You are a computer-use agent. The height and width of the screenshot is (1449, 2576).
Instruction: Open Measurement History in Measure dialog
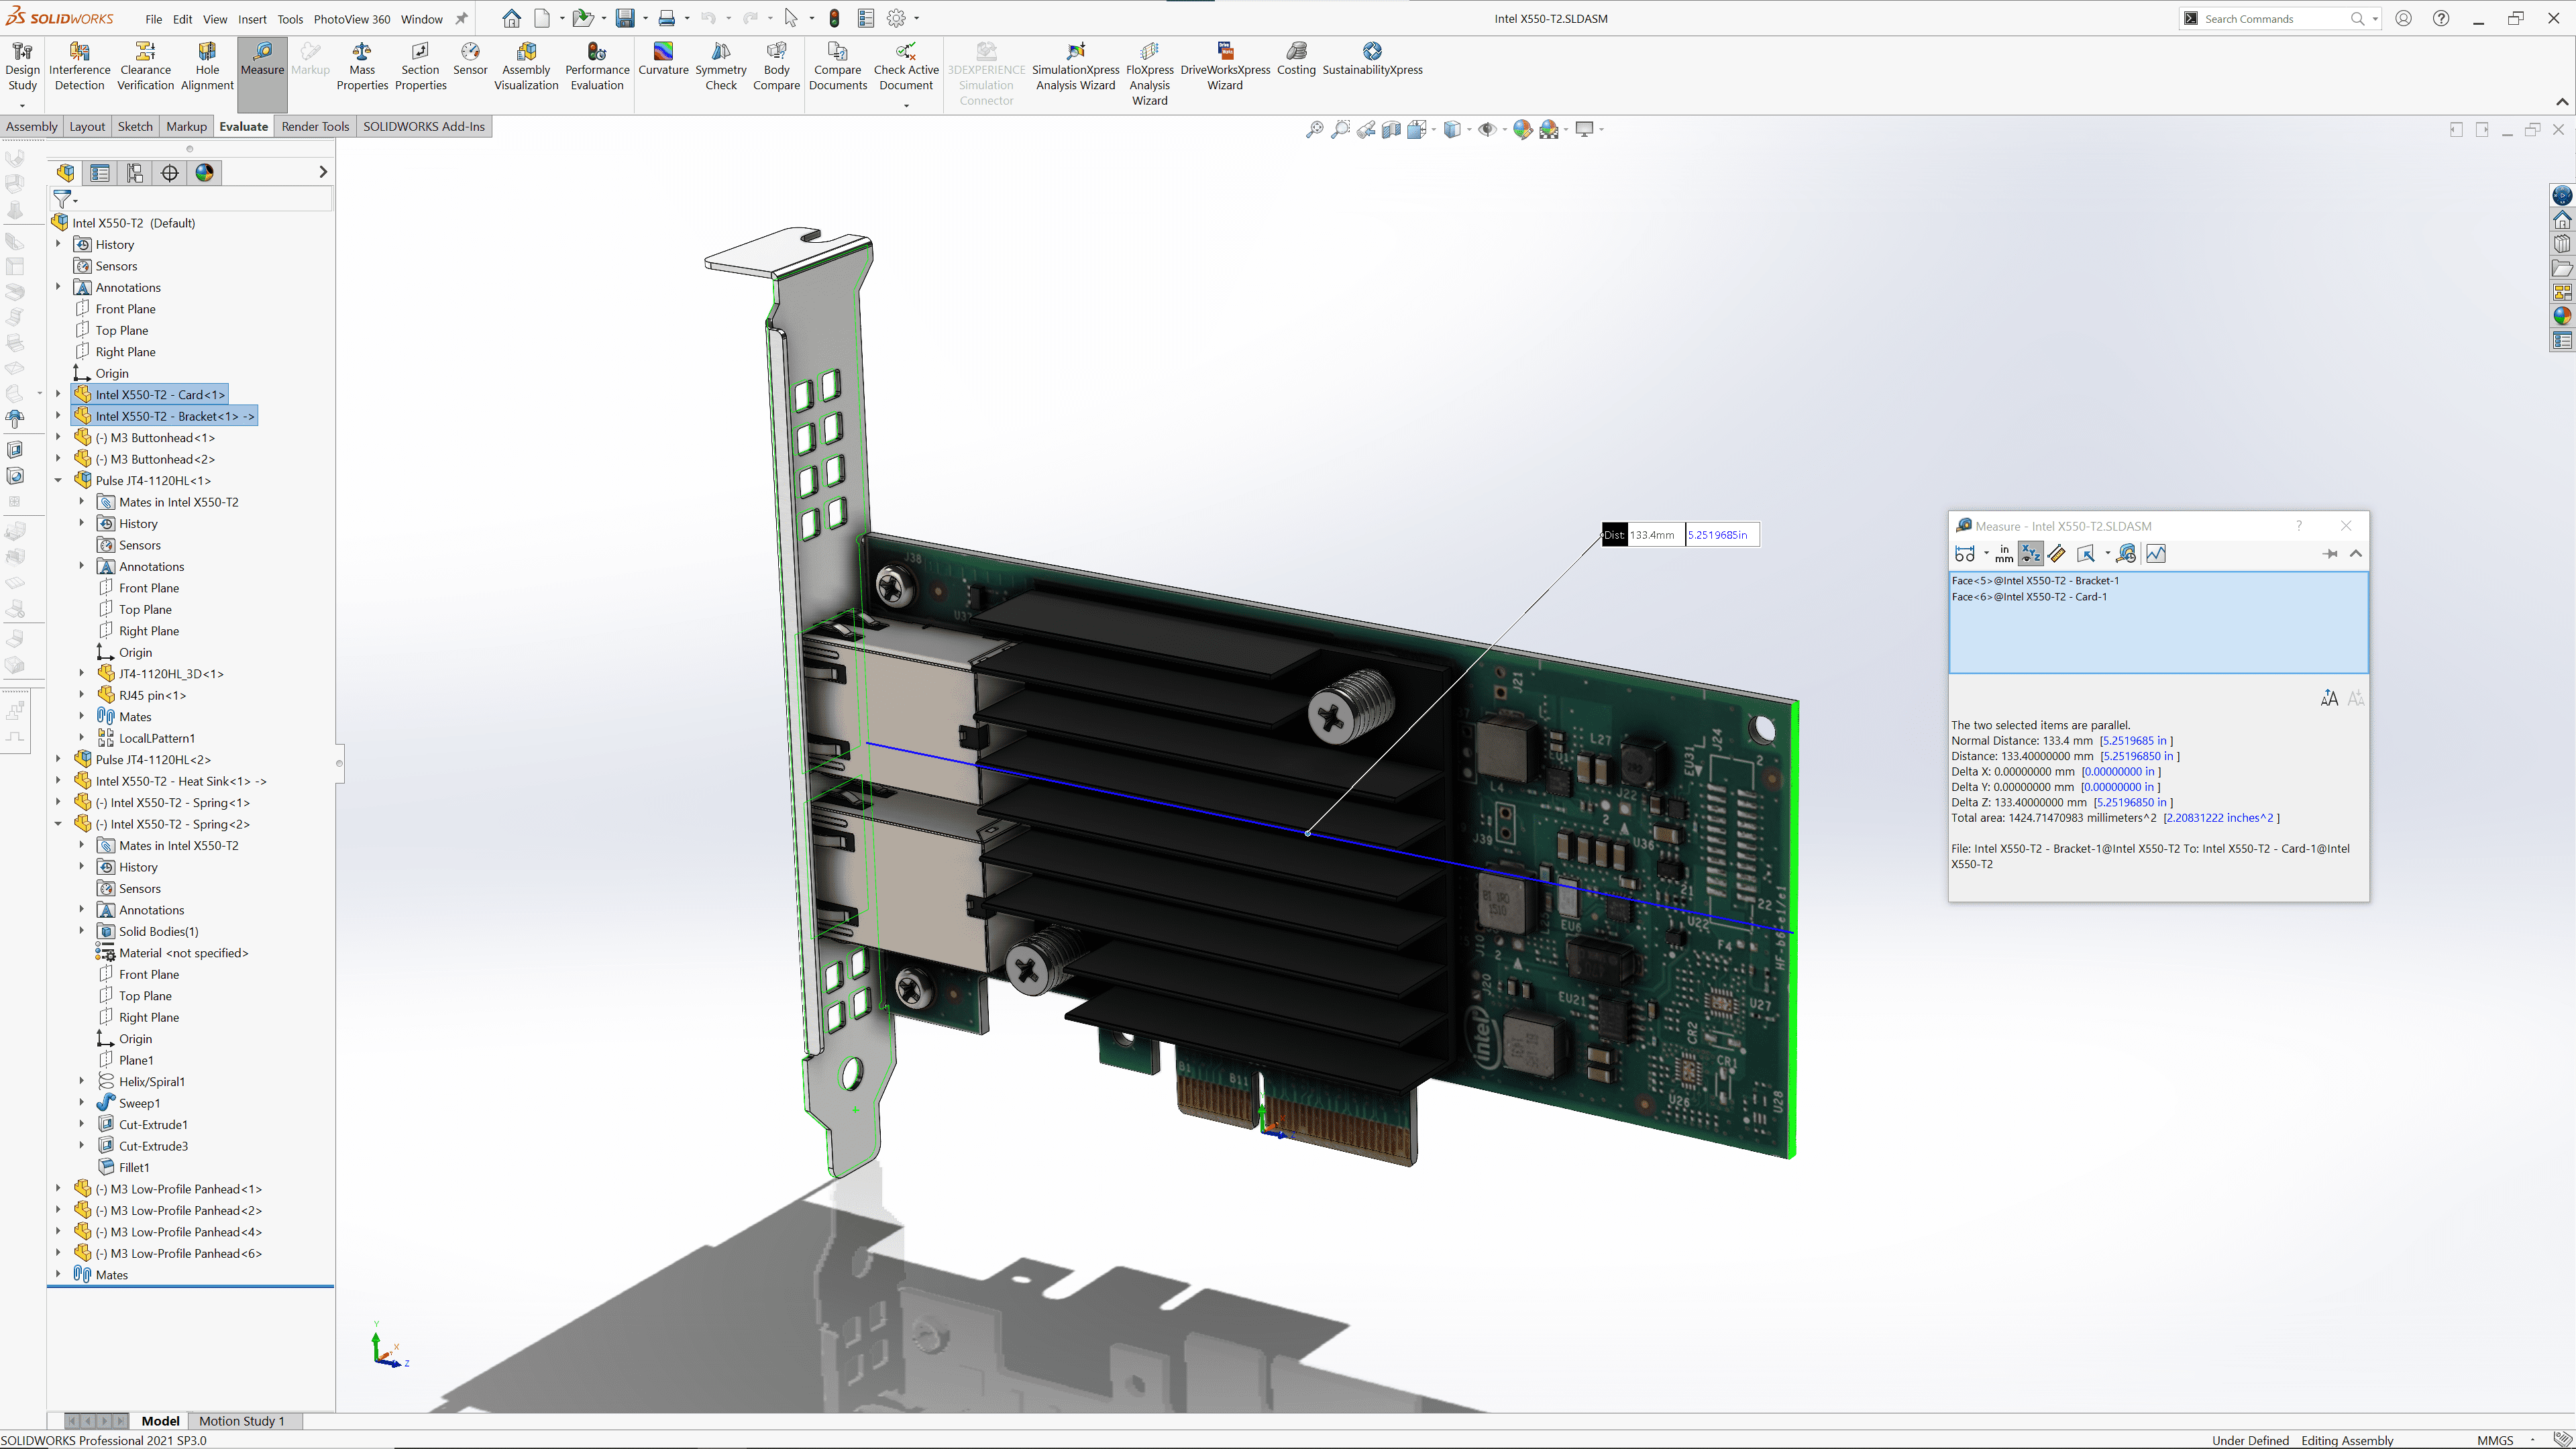coord(2126,554)
